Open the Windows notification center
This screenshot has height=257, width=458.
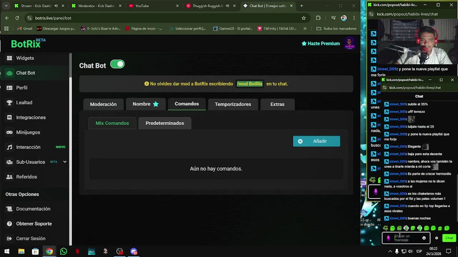tap(449, 251)
